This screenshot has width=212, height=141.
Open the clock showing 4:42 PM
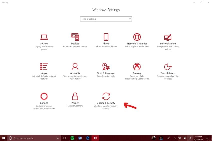click(198, 138)
